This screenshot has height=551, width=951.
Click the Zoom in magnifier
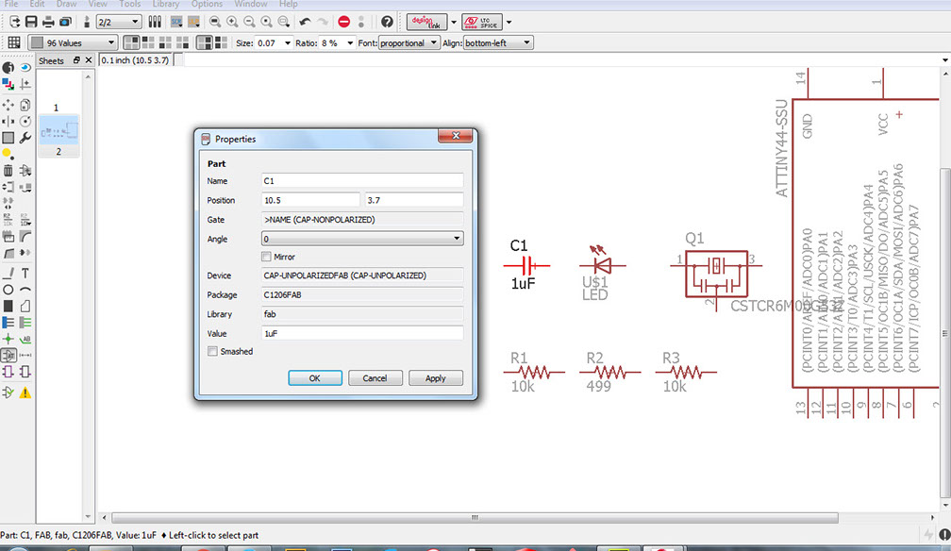tap(232, 22)
